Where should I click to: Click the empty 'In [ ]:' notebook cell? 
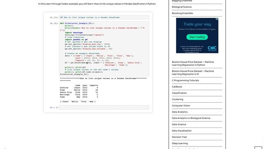click(104, 108)
